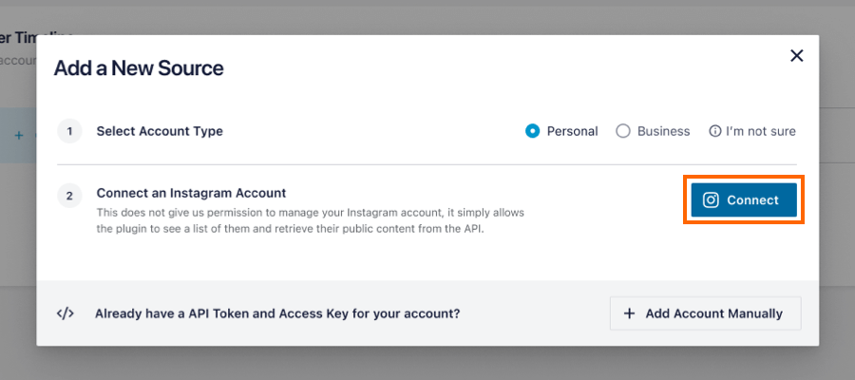Click the plus icon in Add Account Manually
The image size is (855, 380).
(629, 313)
